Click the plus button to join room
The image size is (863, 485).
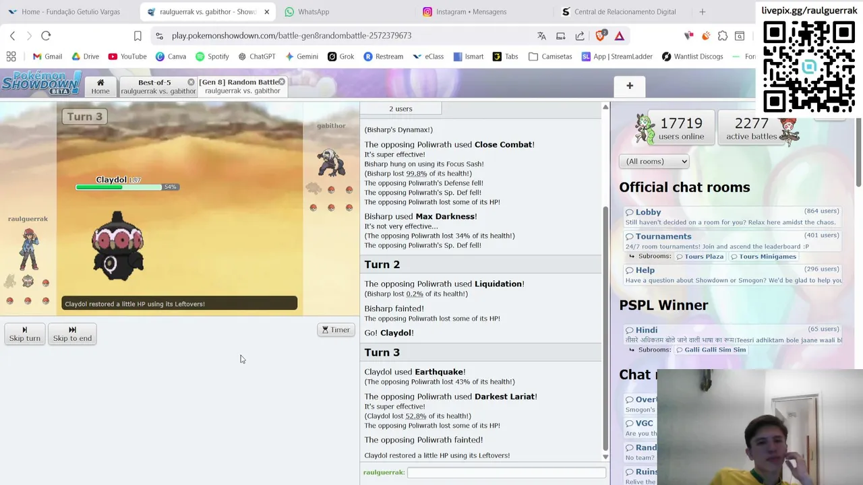coord(629,86)
